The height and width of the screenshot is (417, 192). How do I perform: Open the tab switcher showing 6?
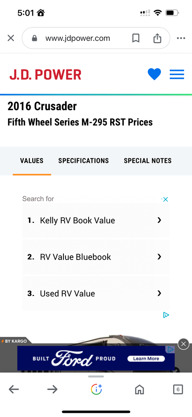(178, 390)
